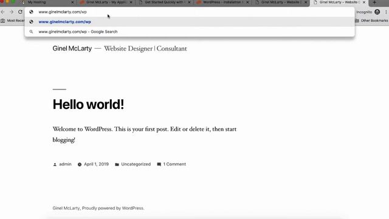The width and height of the screenshot is (389, 219).
Task: Click the Welcome to WordPress post text
Action: pos(145,134)
